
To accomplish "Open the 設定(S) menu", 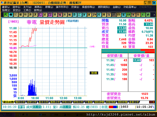I will click(17, 10).
